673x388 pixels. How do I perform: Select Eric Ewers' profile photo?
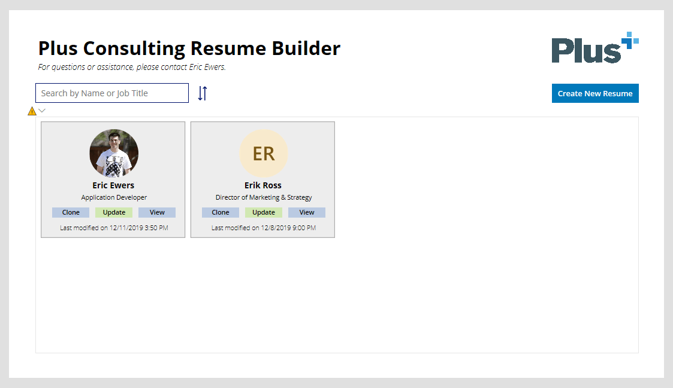(x=114, y=153)
